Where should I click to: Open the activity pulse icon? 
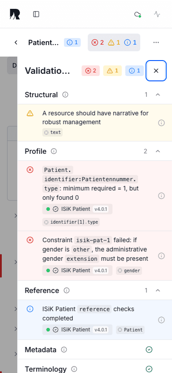click(157, 14)
